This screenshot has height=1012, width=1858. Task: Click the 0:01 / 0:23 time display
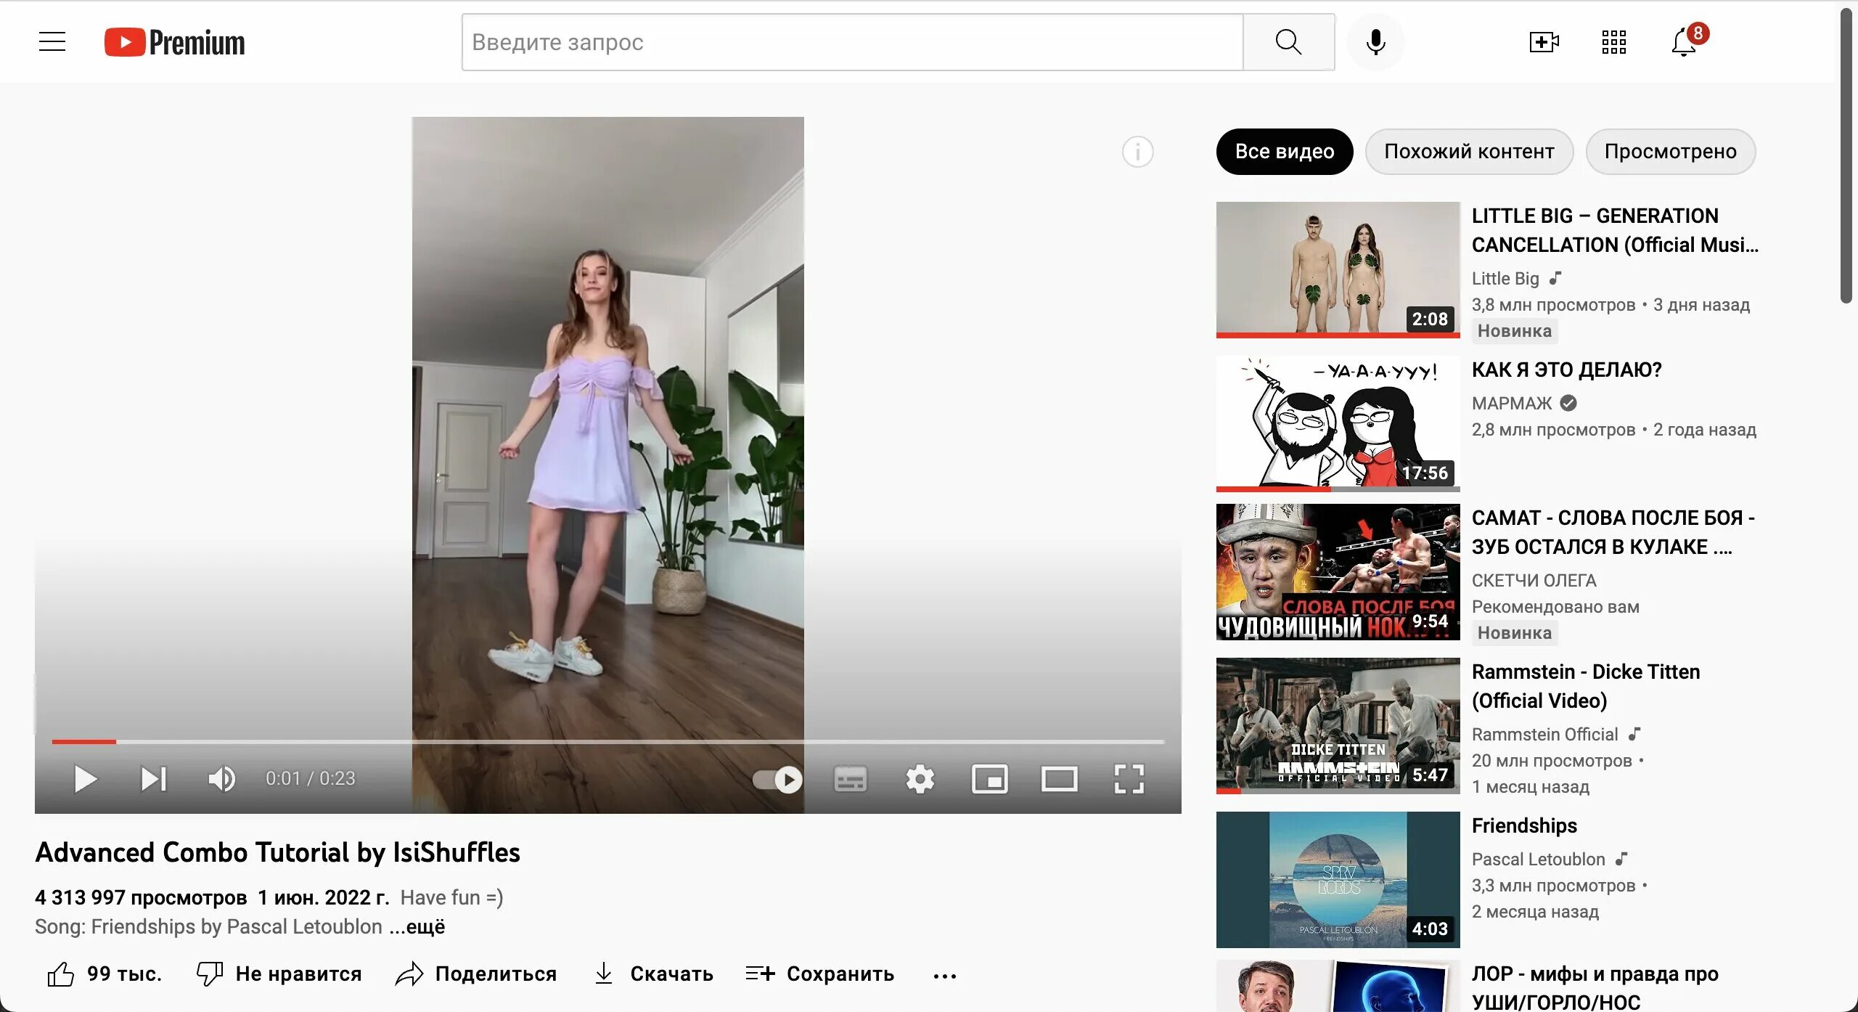[x=310, y=779]
